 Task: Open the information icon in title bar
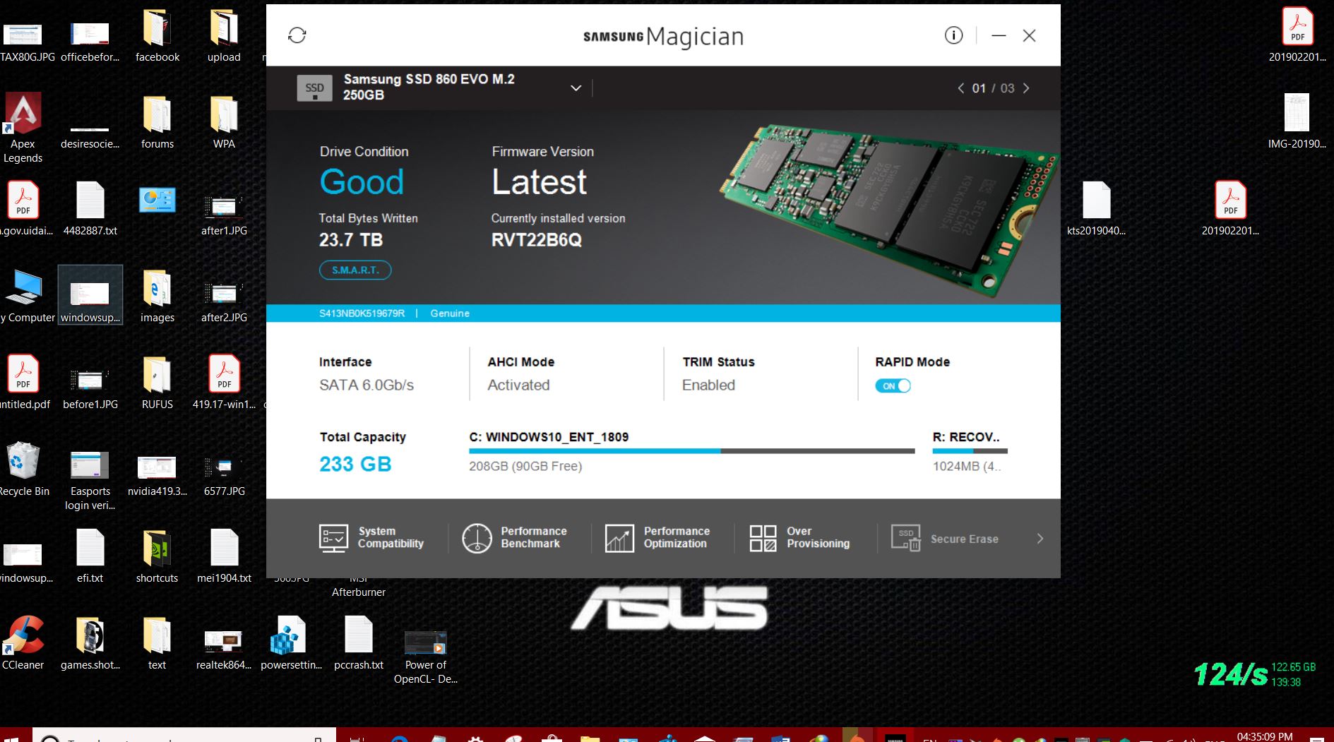click(x=953, y=35)
